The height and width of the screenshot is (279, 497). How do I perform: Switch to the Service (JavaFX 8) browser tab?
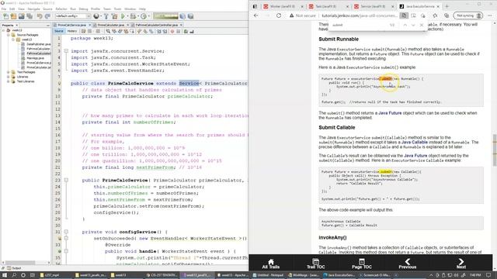click(374, 6)
